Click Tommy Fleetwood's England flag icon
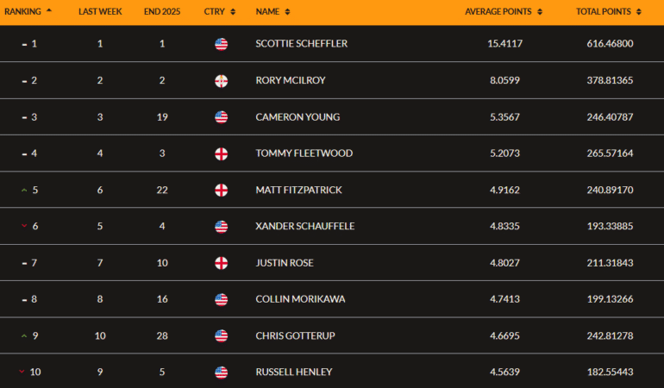This screenshot has width=664, height=388. point(222,153)
